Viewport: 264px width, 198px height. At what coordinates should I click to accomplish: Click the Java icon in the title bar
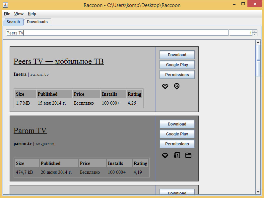tap(5, 5)
